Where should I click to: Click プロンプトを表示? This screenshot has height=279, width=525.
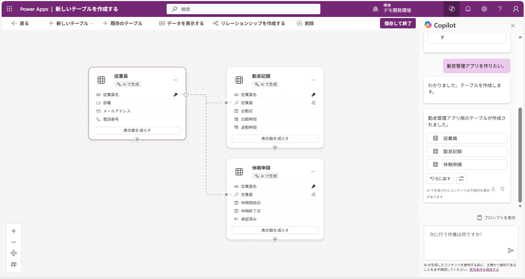click(x=496, y=217)
